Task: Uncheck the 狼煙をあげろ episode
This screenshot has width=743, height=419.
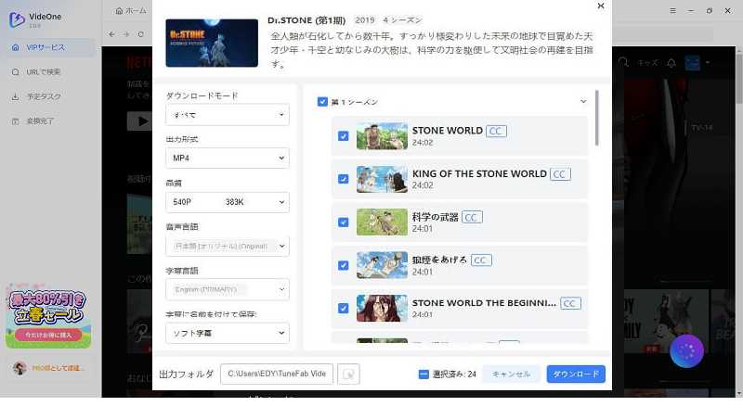Action: [x=344, y=265]
